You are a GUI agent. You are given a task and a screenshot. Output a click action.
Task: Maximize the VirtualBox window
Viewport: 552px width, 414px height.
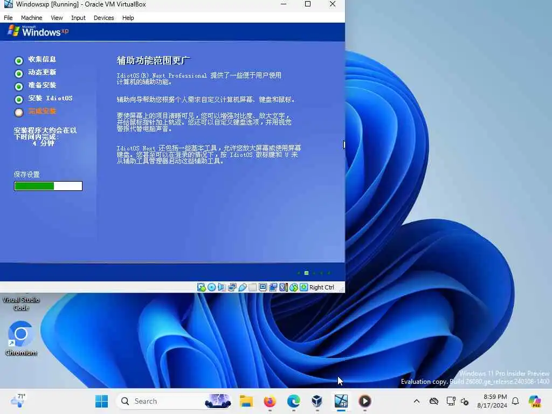308,4
